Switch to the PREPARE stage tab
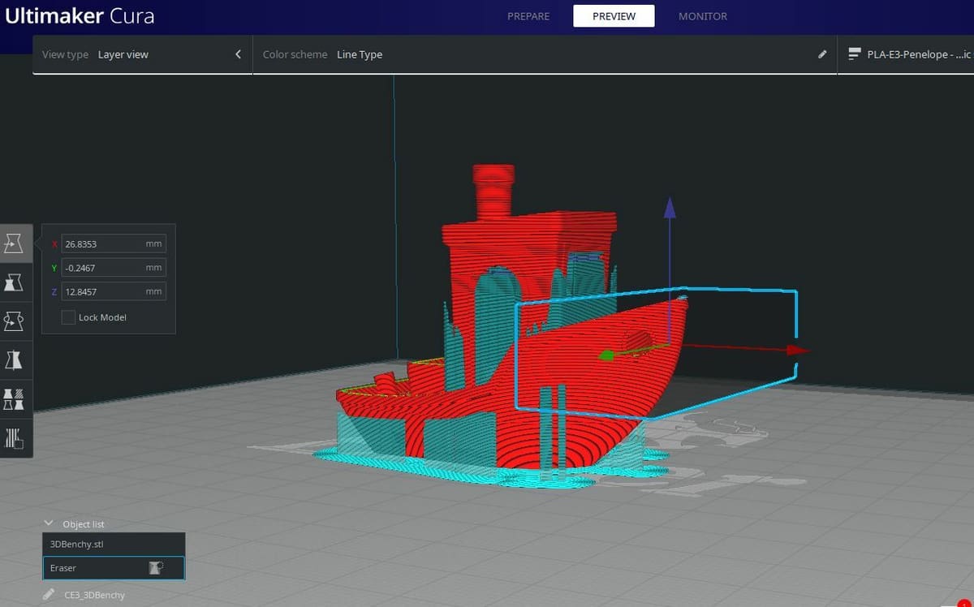 (528, 16)
